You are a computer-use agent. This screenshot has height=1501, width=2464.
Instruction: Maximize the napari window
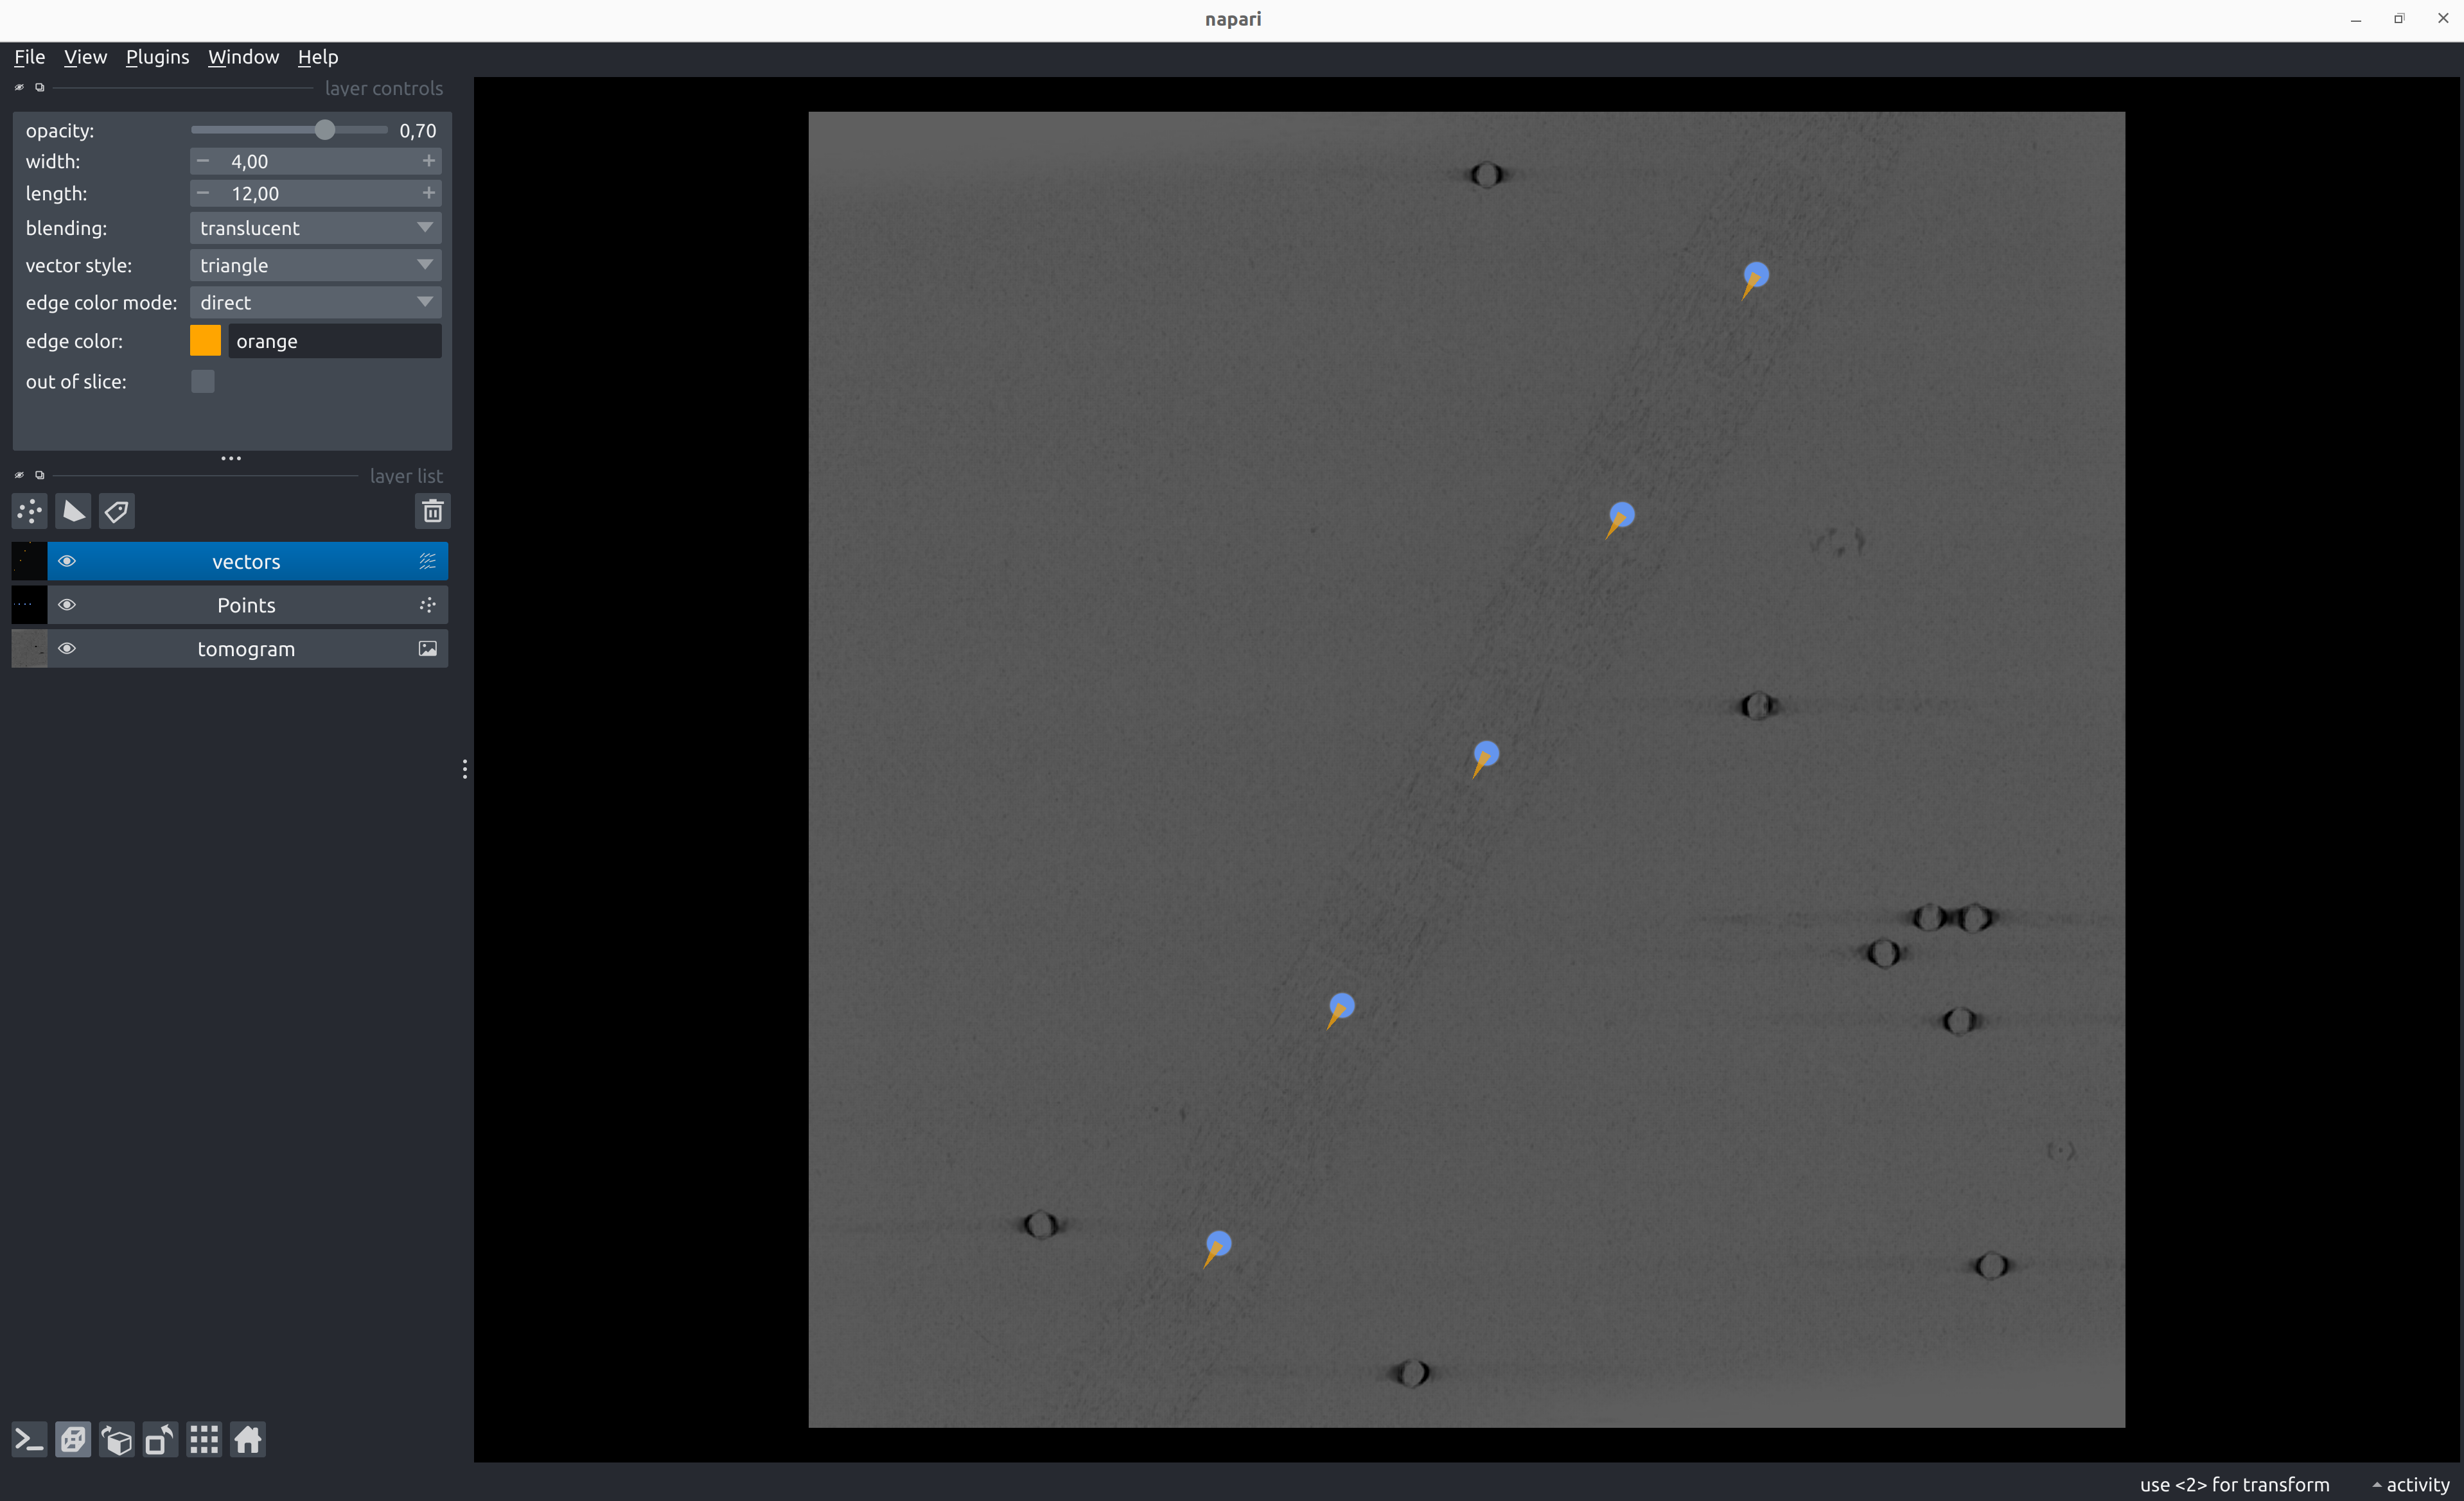[2399, 19]
